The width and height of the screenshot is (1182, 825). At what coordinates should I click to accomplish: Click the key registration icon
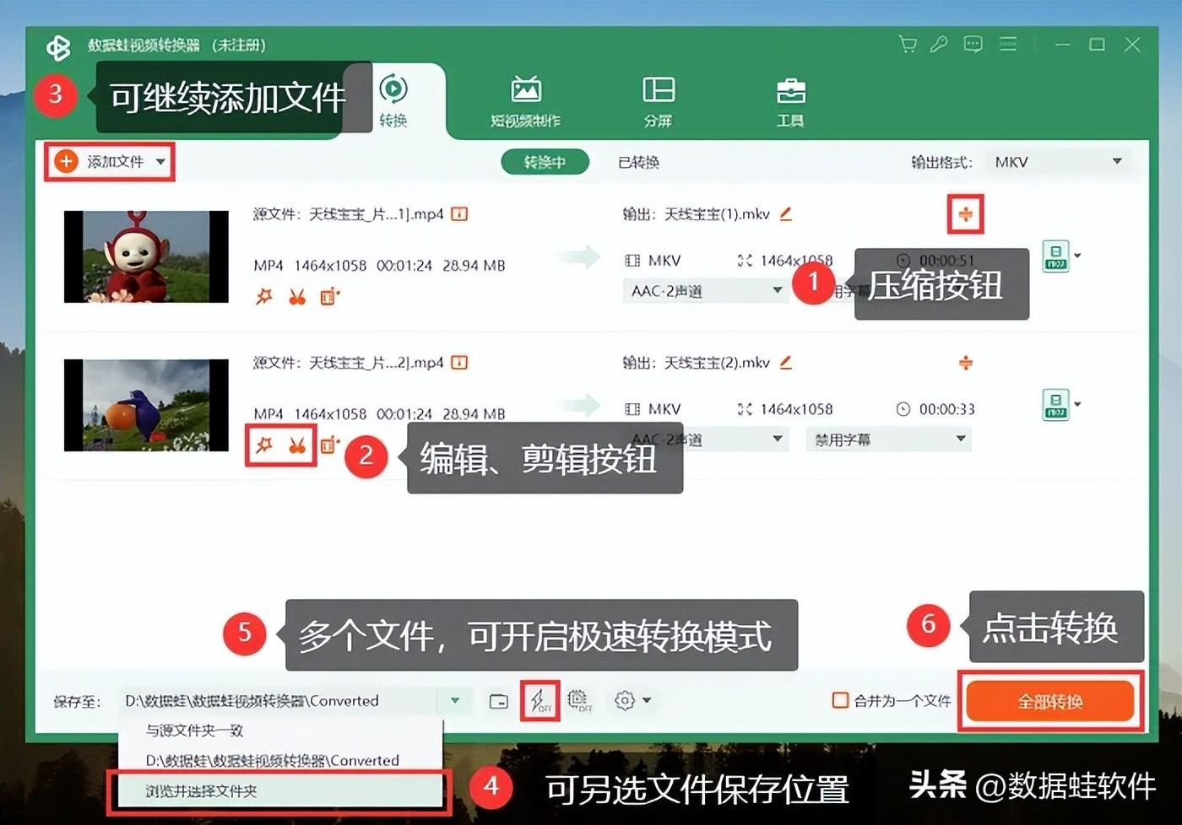click(939, 45)
